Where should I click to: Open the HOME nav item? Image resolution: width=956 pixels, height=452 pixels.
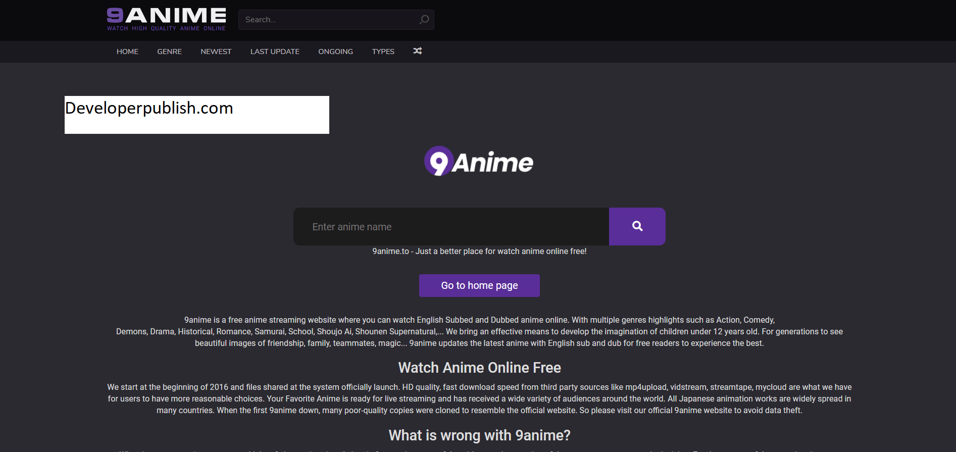(127, 52)
